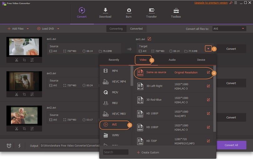
Task: Click the avi1.avi video thumbnail
Action: point(24,47)
